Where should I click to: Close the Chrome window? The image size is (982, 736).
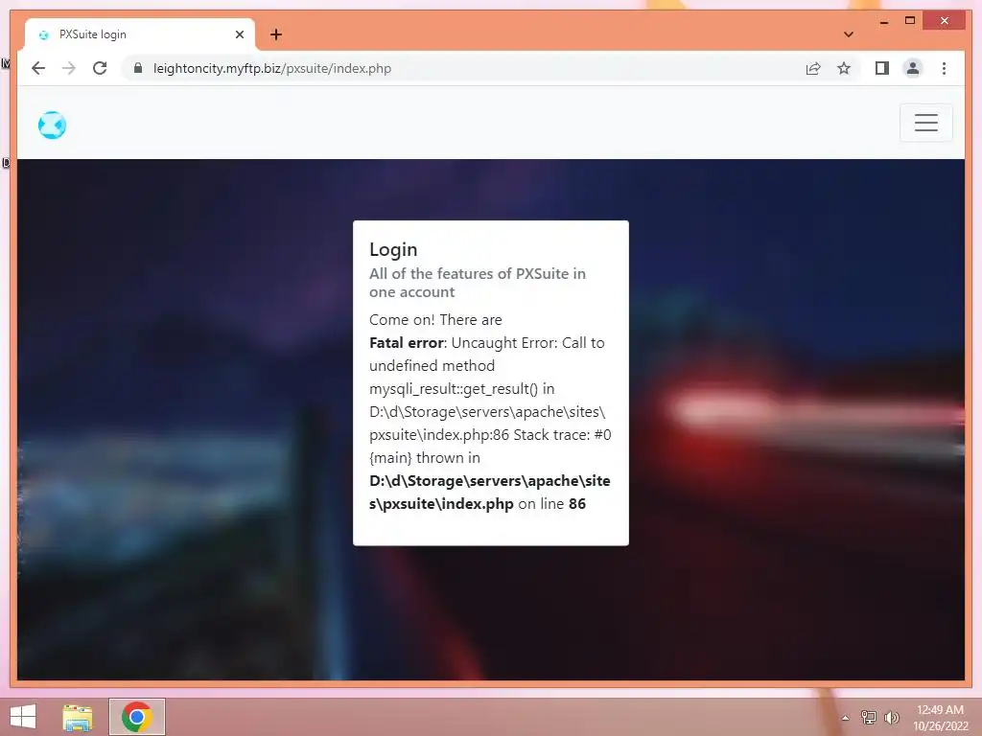click(945, 21)
